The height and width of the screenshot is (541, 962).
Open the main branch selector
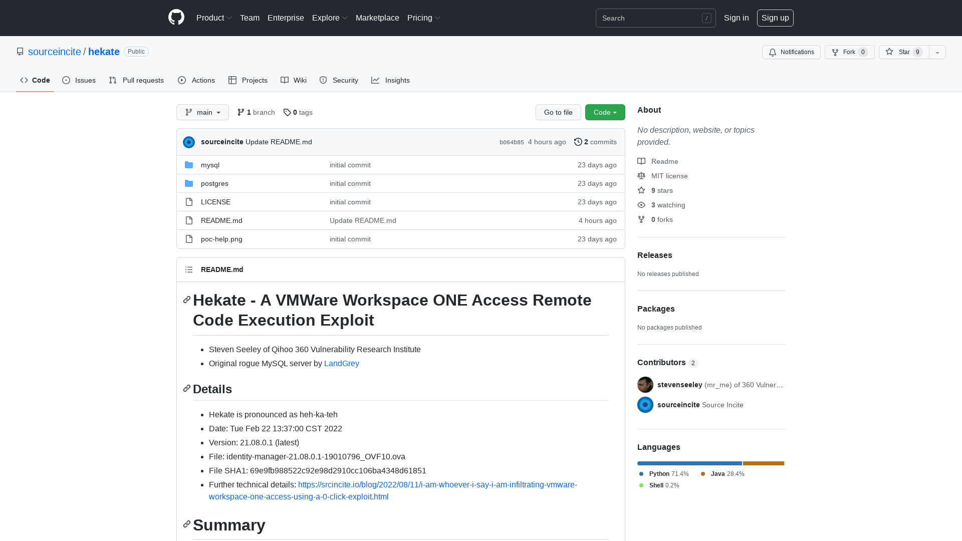(202, 112)
